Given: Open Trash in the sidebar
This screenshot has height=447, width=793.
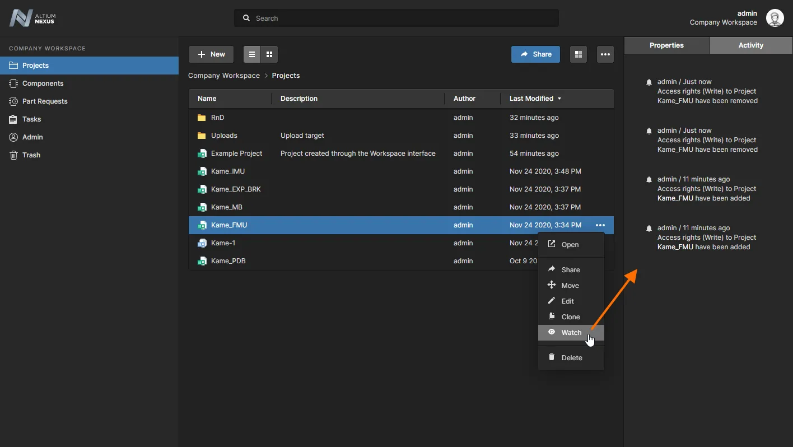Looking at the screenshot, I should tap(89, 155).
